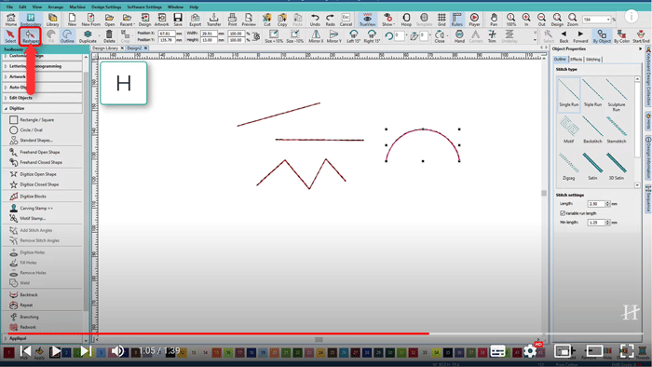The height and width of the screenshot is (367, 652).
Task: Click the Preview icon
Action: tap(249, 20)
